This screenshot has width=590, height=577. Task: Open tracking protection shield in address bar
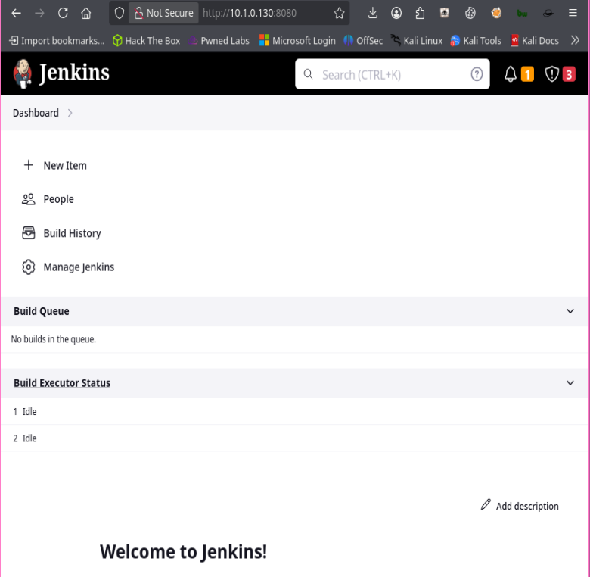tap(120, 13)
